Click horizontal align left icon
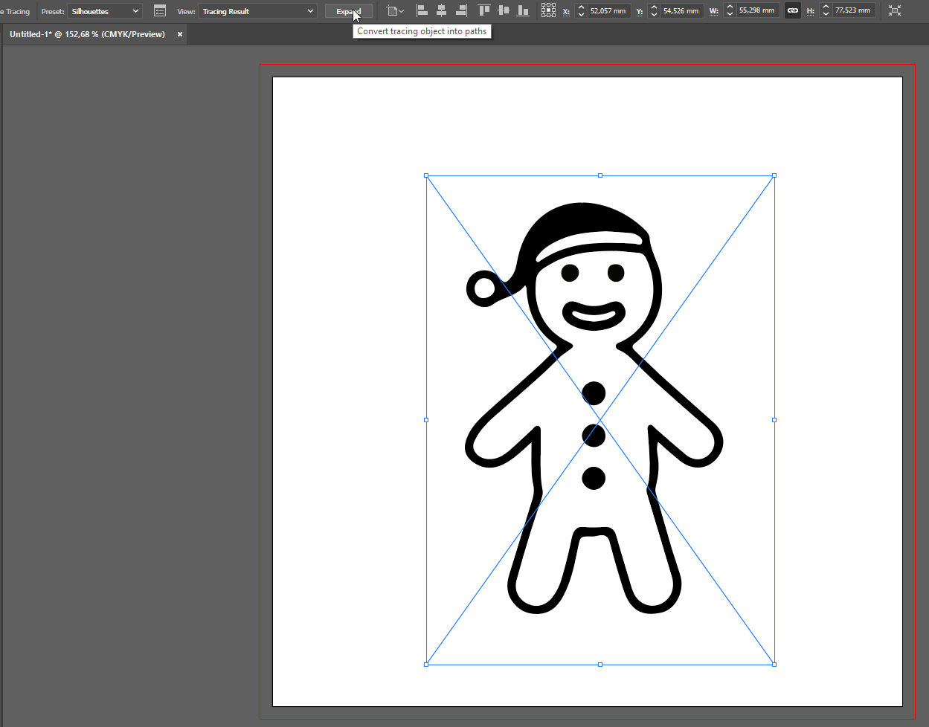929x727 pixels. (x=422, y=10)
